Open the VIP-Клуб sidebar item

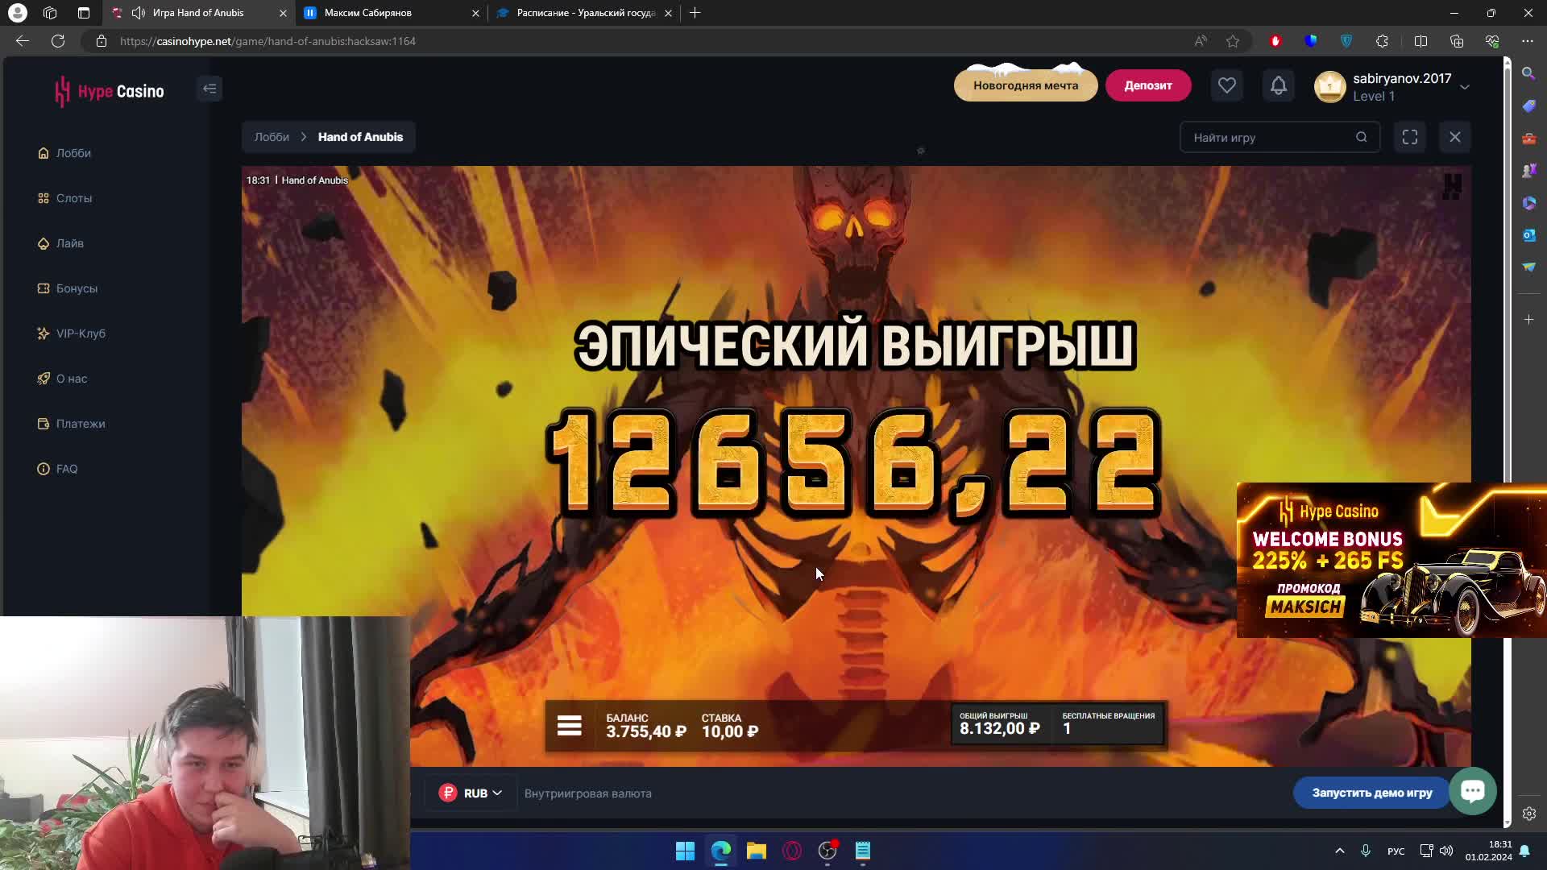pyautogui.click(x=72, y=333)
